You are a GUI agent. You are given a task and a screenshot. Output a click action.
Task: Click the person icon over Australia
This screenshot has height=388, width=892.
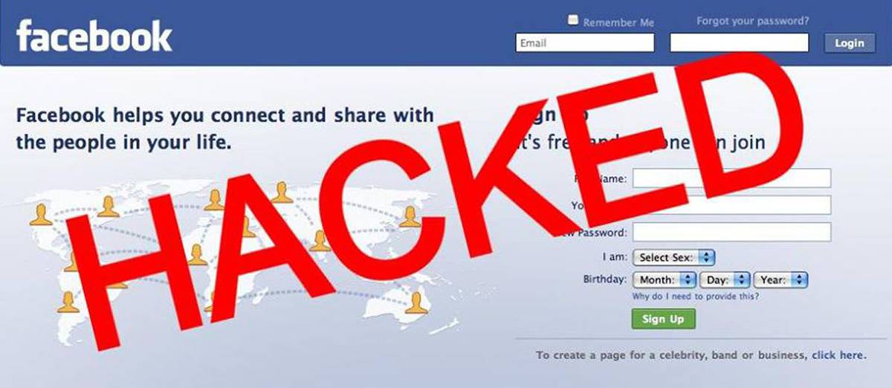tap(416, 302)
